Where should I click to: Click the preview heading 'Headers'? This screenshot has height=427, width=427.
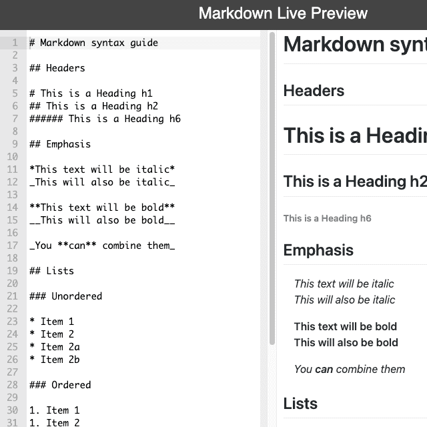pos(314,91)
